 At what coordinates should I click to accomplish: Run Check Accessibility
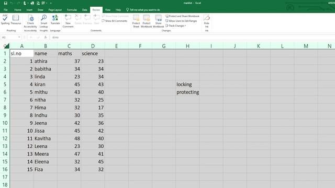pos(30,21)
